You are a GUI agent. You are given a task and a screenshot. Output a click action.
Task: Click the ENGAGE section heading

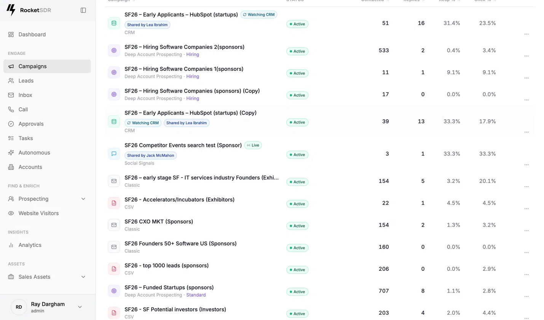click(17, 53)
